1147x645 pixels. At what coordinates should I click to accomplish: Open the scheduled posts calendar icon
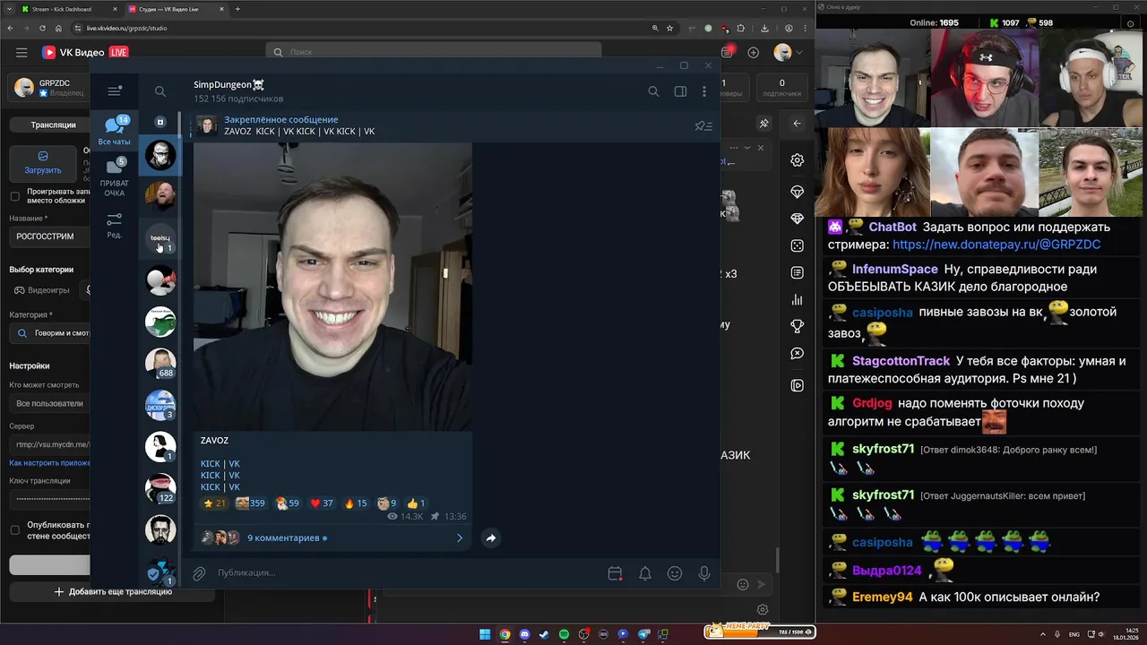coord(615,573)
